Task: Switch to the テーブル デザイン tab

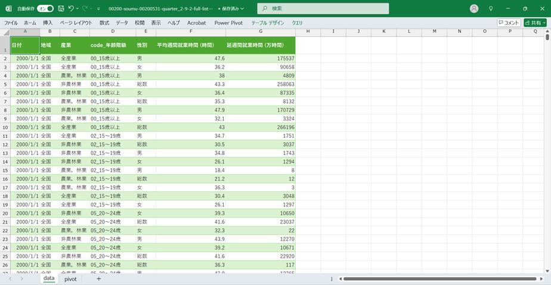Action: 267,23
